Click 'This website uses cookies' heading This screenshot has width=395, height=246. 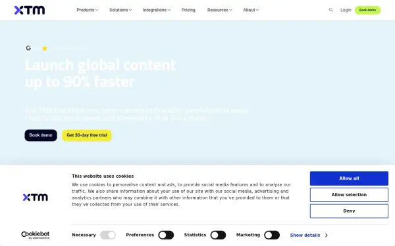103,176
